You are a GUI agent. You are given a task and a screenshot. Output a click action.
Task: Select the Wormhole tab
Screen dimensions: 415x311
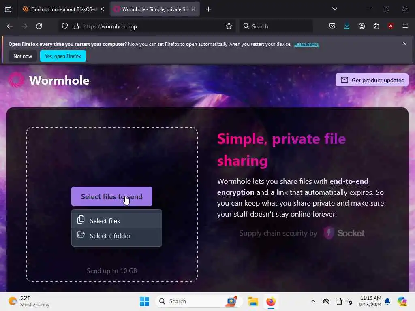[155, 9]
